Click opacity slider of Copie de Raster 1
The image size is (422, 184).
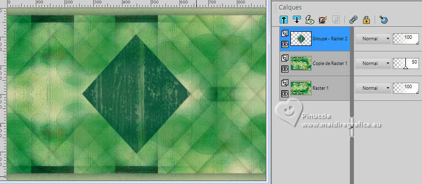[x=405, y=64]
